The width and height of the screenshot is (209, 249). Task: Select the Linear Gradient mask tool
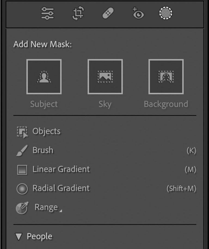[22, 169]
